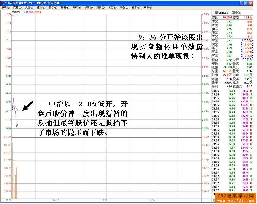Viewport: 257px width, 204px height.
Task: Open the 系统 menu
Action: tap(6, 7)
